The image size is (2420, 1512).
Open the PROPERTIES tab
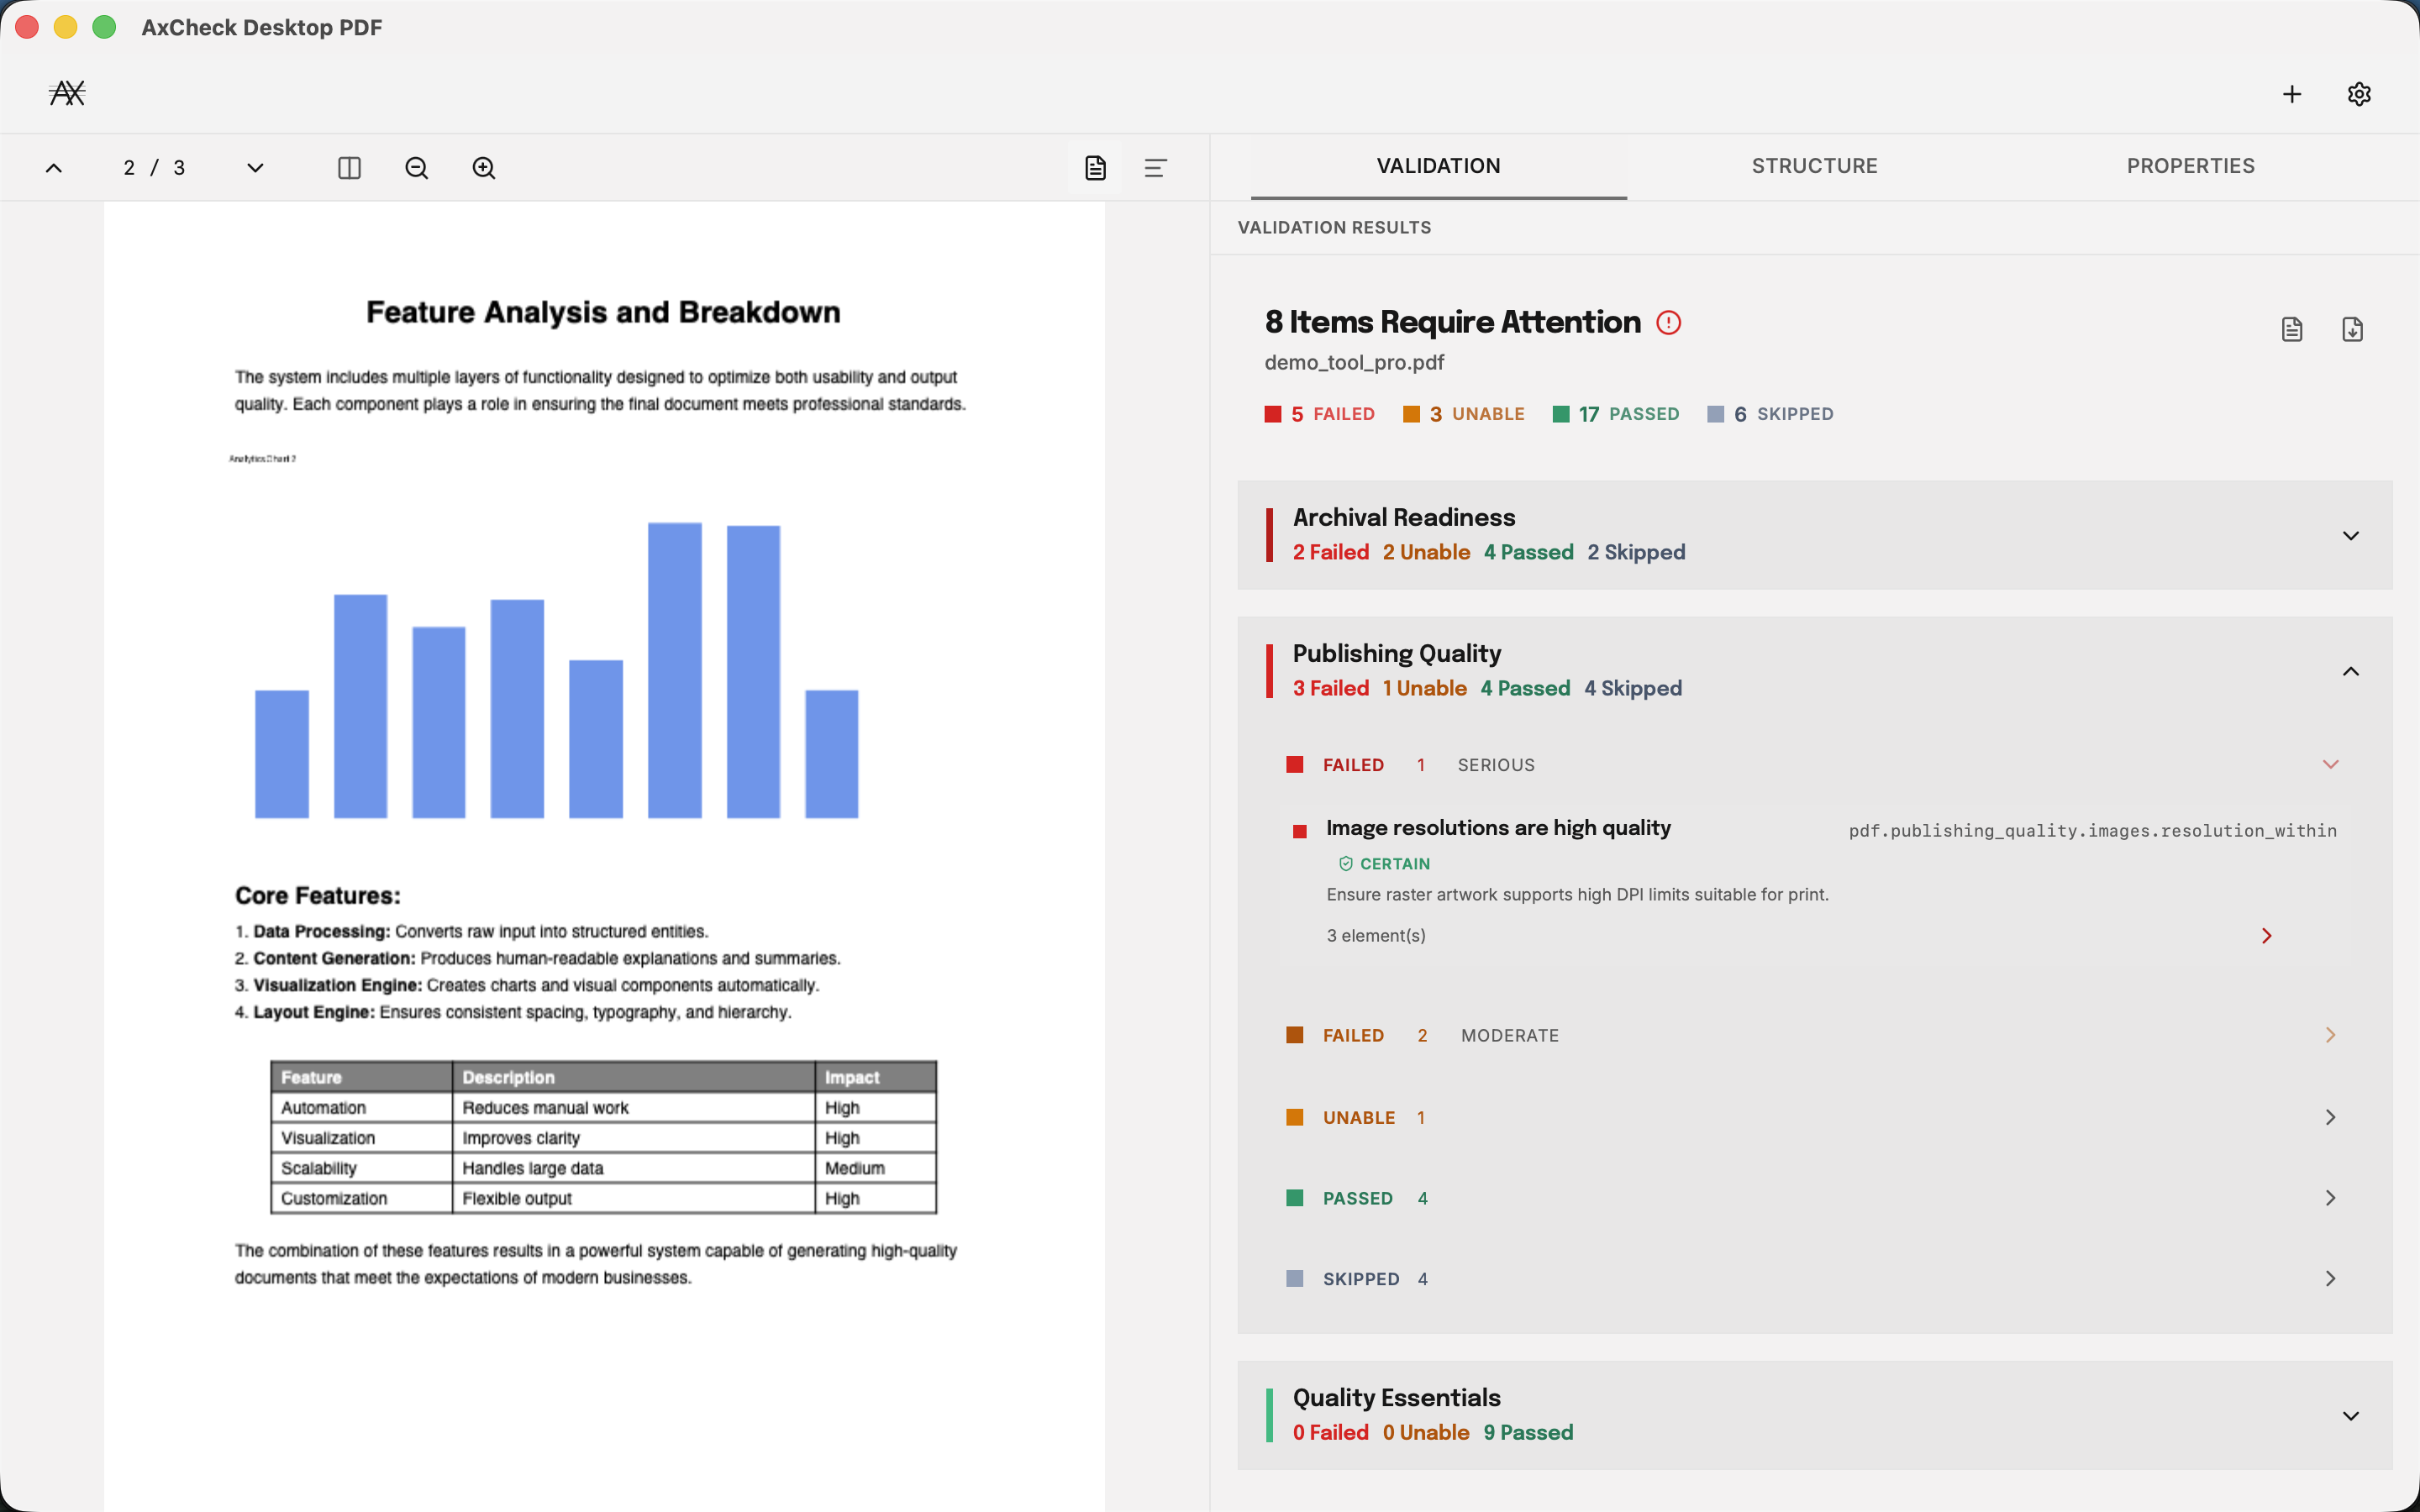(2190, 166)
